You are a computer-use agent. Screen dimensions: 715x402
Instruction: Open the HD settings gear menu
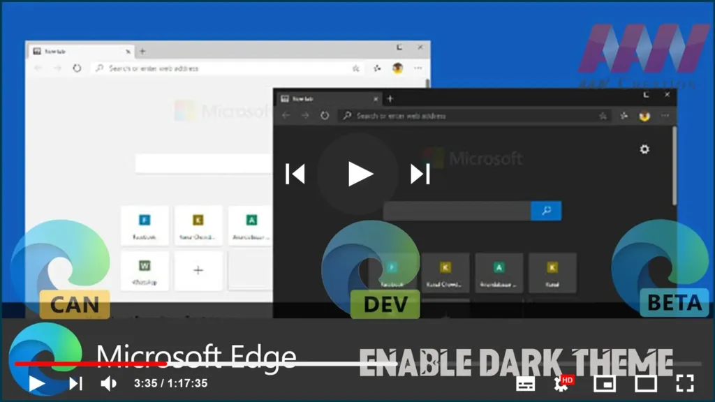[x=562, y=383]
